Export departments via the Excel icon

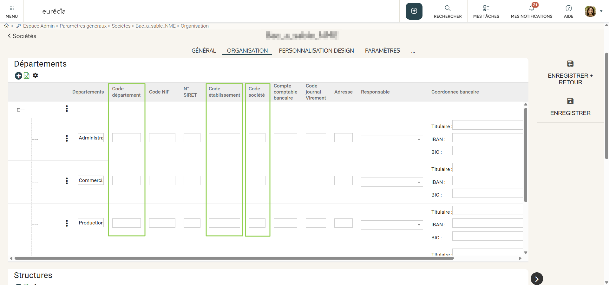click(x=27, y=76)
